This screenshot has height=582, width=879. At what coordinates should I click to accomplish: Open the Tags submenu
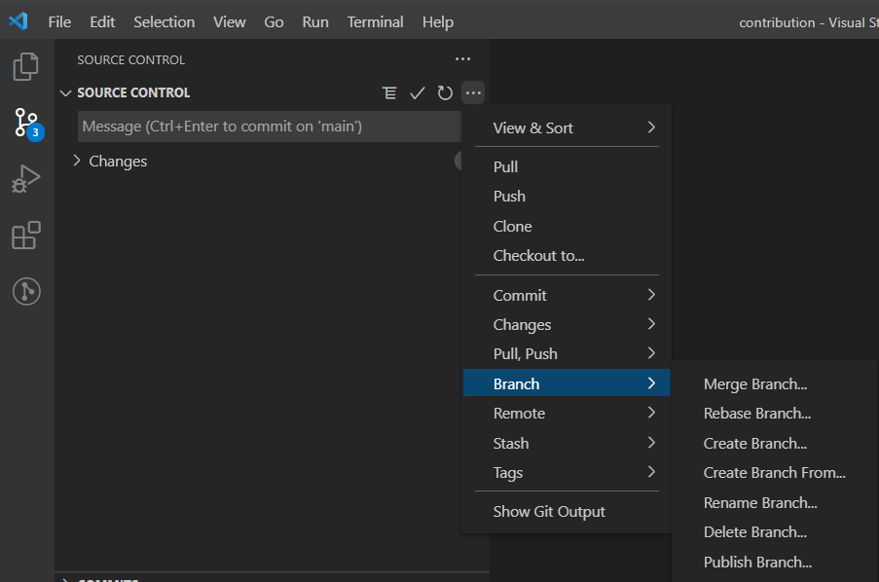pyautogui.click(x=567, y=473)
